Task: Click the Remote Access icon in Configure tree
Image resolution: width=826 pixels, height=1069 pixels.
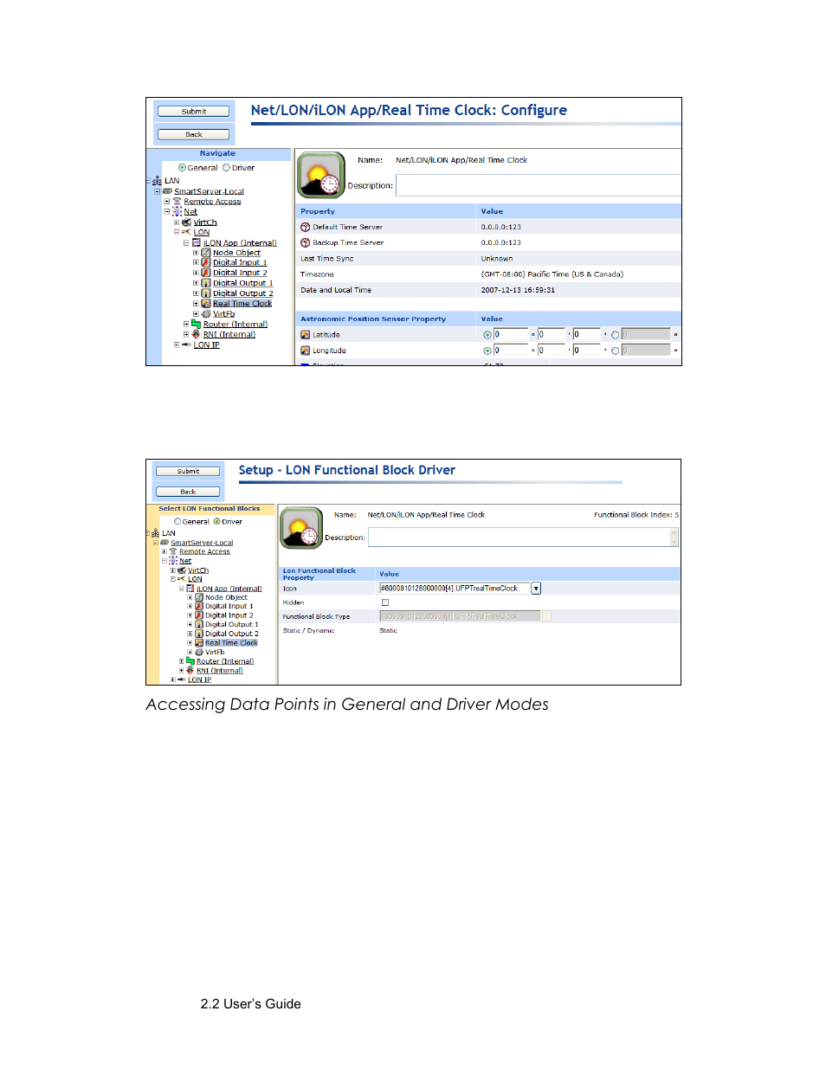Action: tap(177, 201)
